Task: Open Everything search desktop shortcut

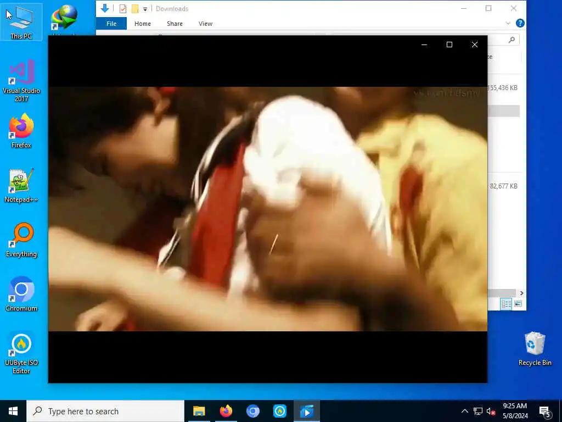Action: pos(21,240)
